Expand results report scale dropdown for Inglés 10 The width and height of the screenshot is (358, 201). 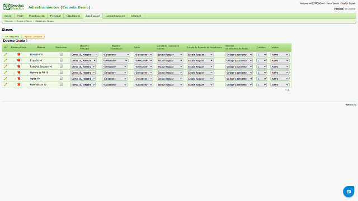(x=200, y=79)
